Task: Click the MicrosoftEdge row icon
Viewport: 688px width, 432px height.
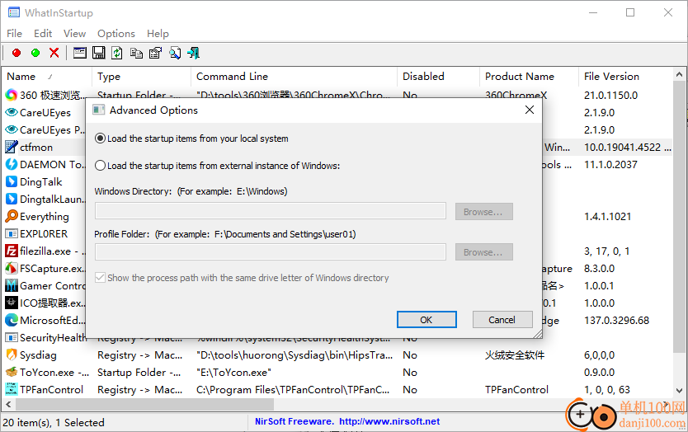Action: pyautogui.click(x=12, y=320)
